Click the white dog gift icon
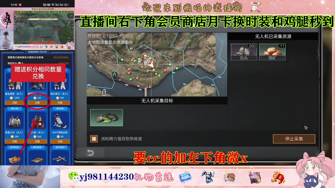 click(x=208, y=177)
